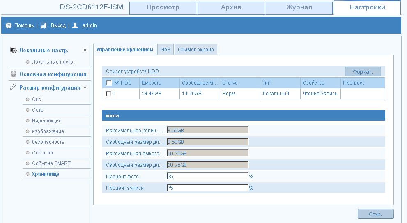Click the Процент фото input field

[207, 177]
